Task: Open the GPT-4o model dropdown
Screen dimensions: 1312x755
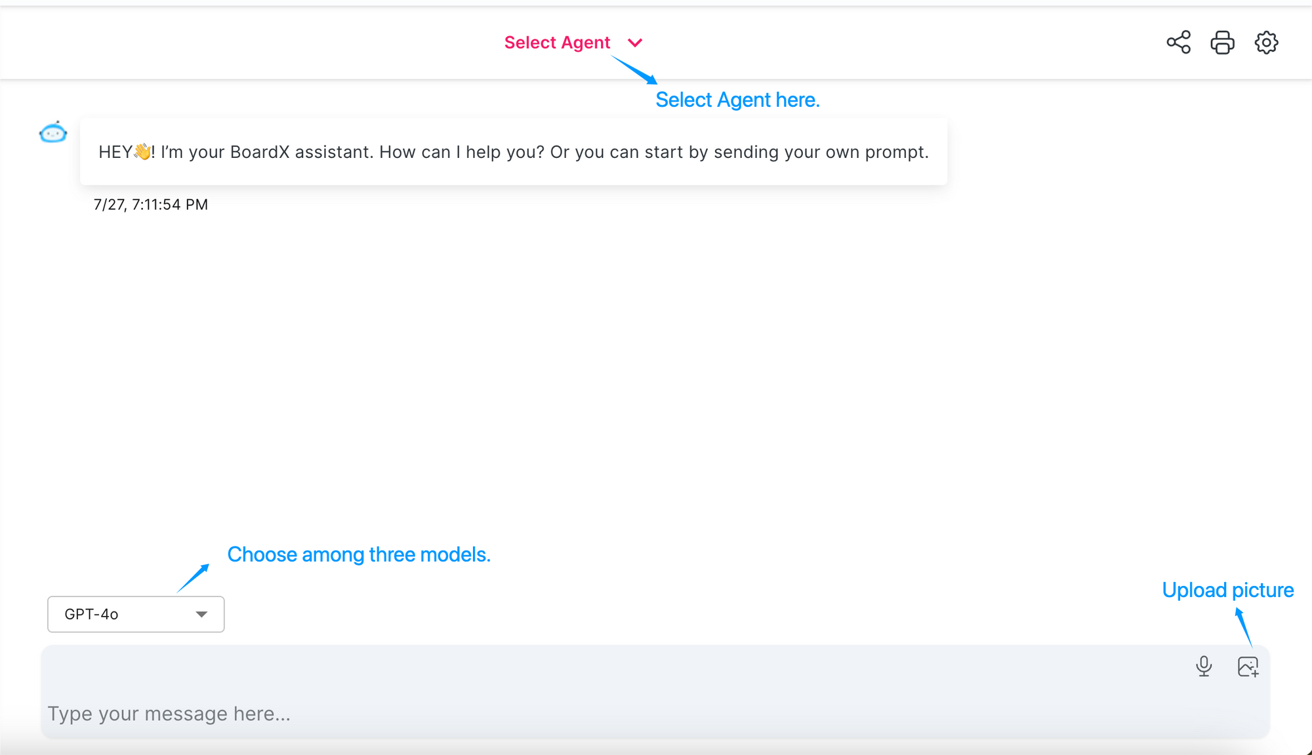Action: [136, 614]
